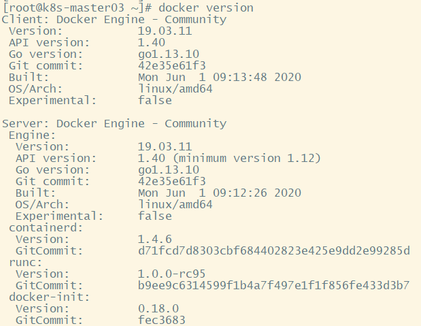Click the containerd version 1.4.6
The width and height of the screenshot is (421, 326).
coord(155,239)
